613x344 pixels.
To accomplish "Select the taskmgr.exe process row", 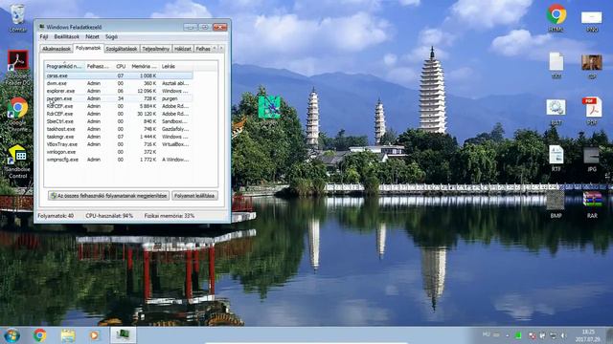I will pyautogui.click(x=119, y=137).
